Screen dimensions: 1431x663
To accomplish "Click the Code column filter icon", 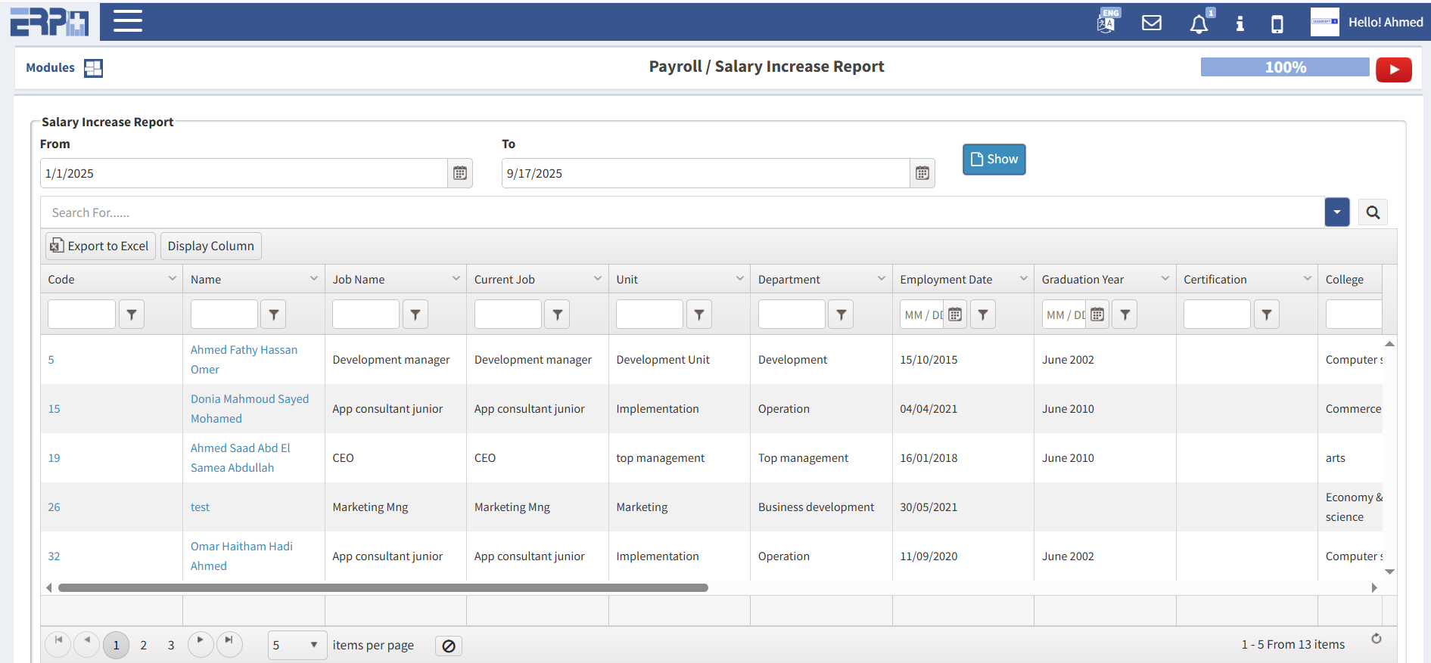I will tap(132, 314).
